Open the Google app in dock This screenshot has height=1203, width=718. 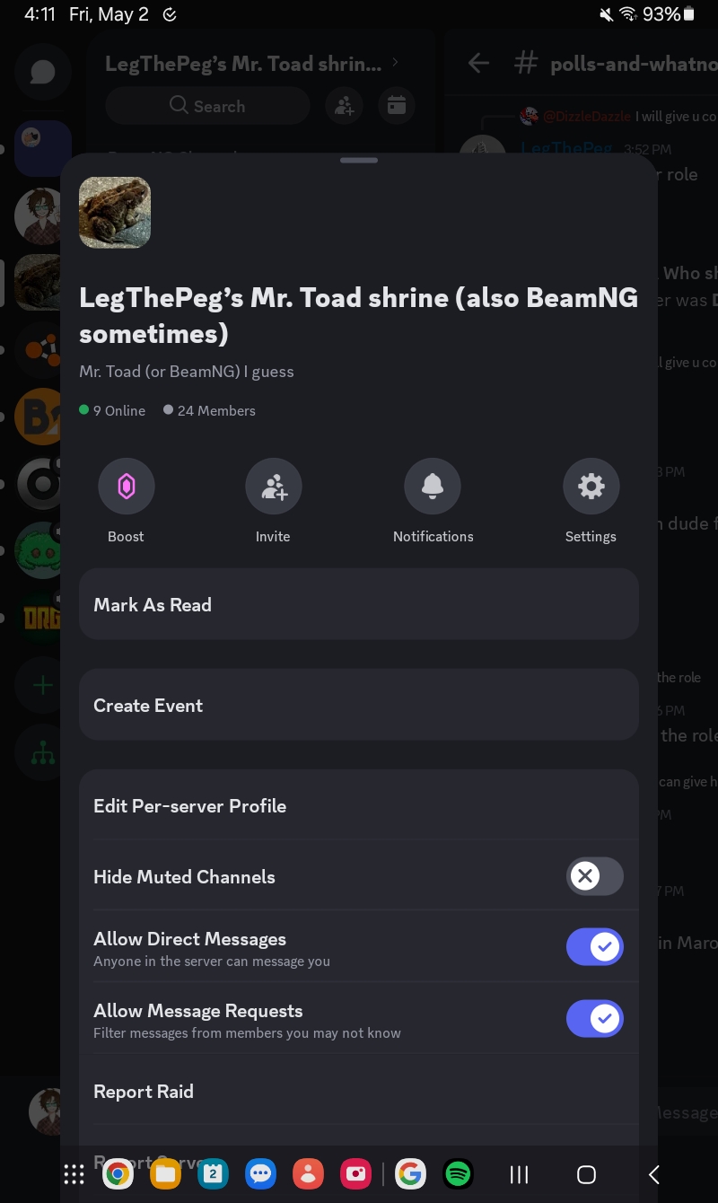pyautogui.click(x=410, y=1173)
